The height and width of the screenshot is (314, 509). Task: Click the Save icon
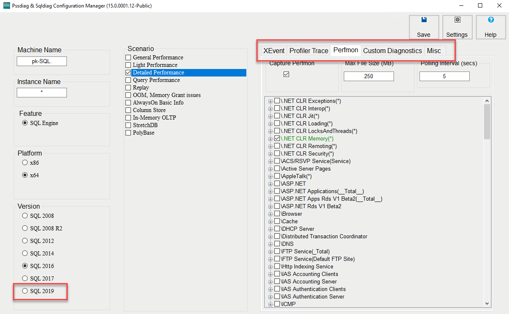(x=423, y=26)
